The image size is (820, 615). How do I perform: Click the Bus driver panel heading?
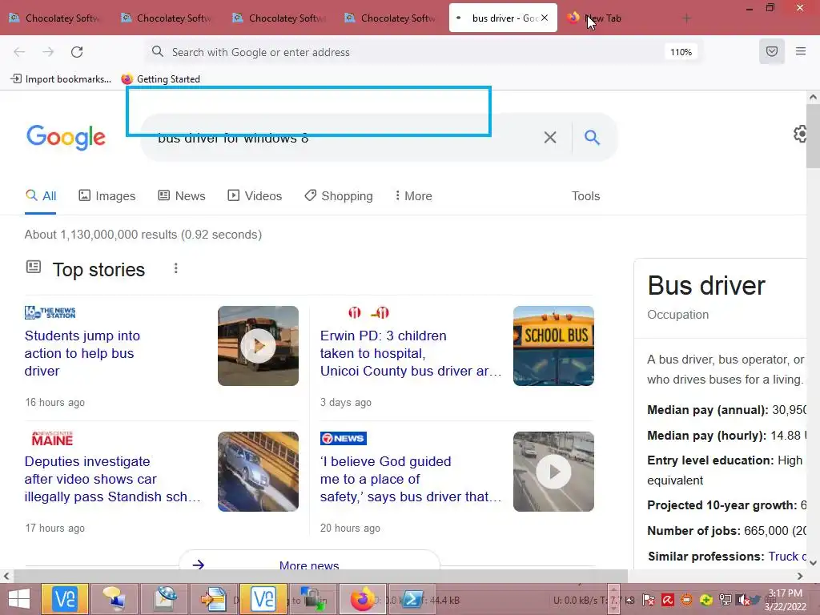706,286
